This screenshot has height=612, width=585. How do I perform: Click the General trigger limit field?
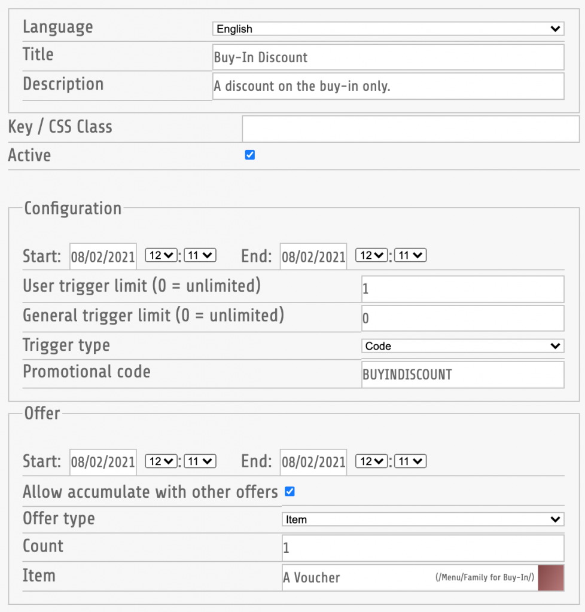point(463,319)
